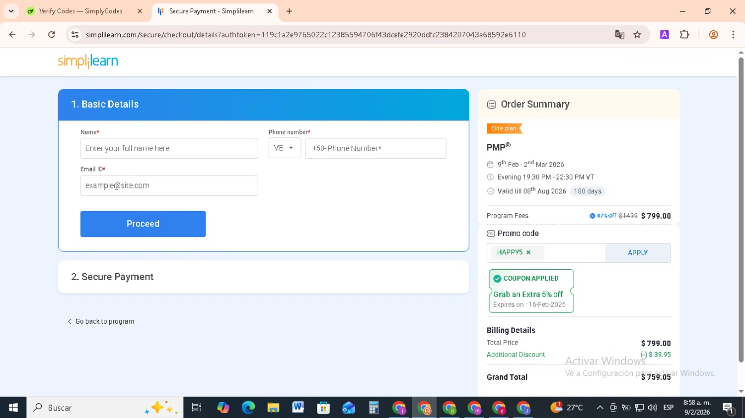
Task: Open Outlook from the taskbar
Action: click(348, 408)
